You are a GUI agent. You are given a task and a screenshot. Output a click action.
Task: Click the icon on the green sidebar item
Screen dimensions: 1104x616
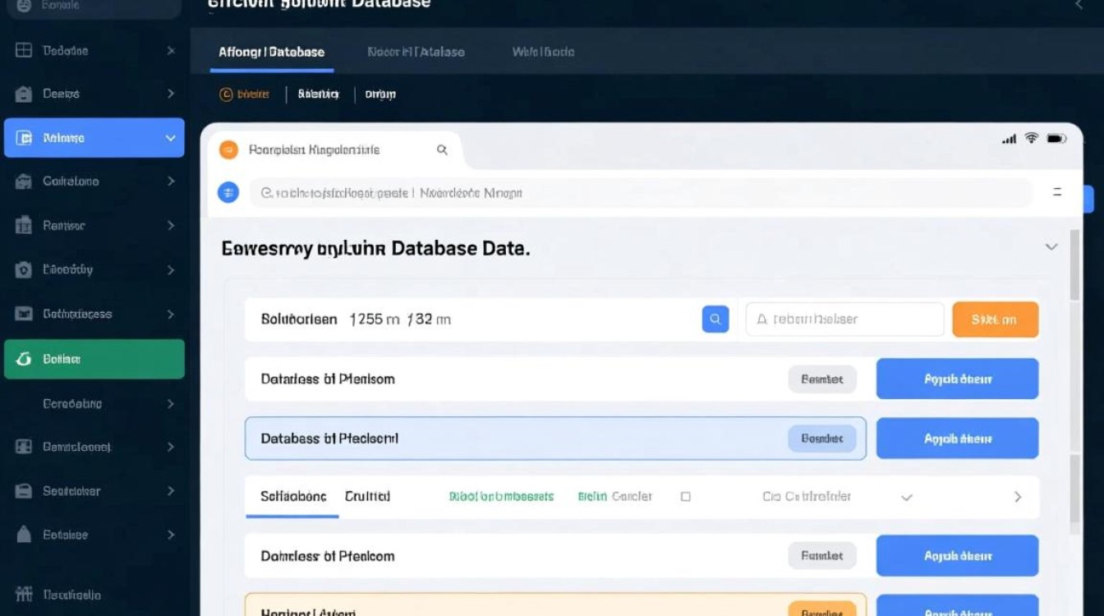(x=24, y=359)
